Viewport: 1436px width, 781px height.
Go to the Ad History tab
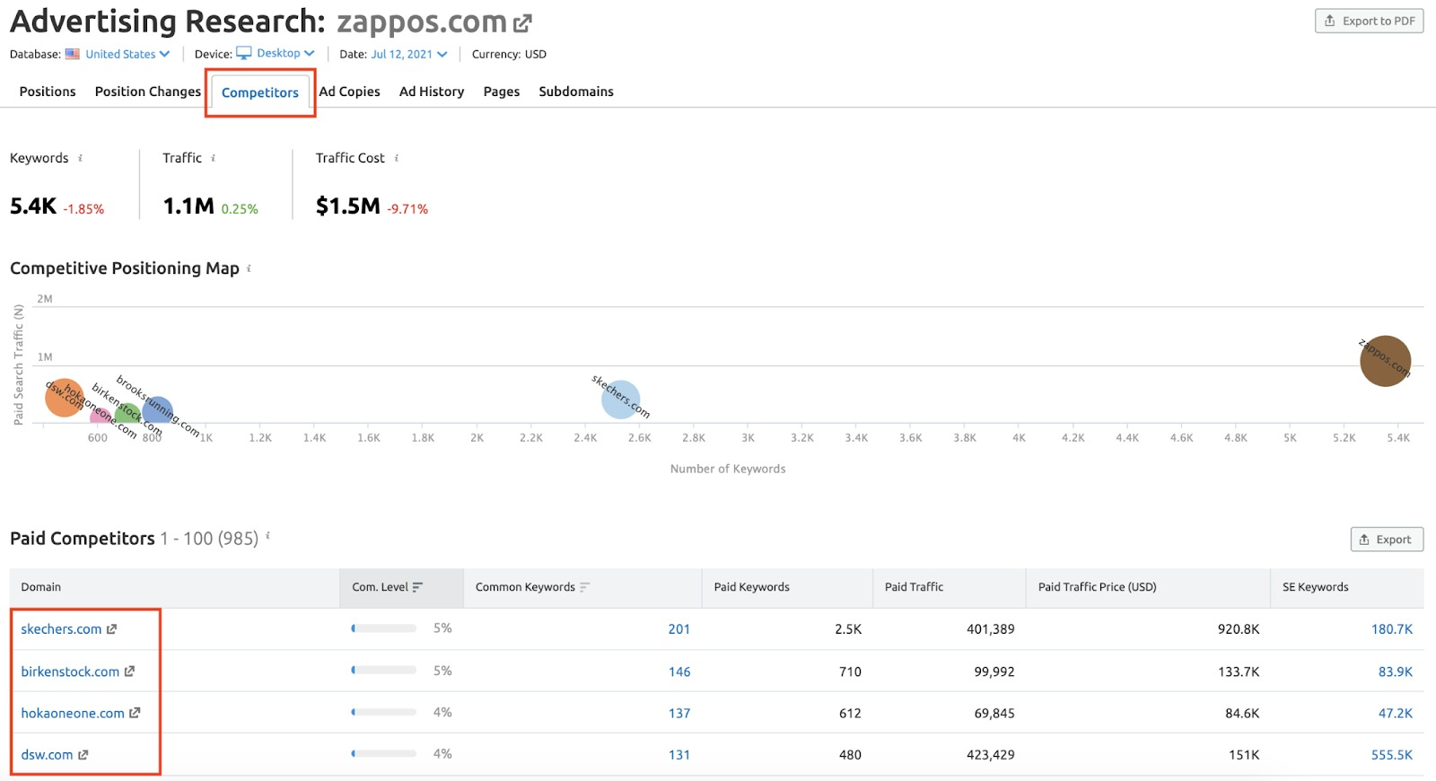[x=432, y=92]
